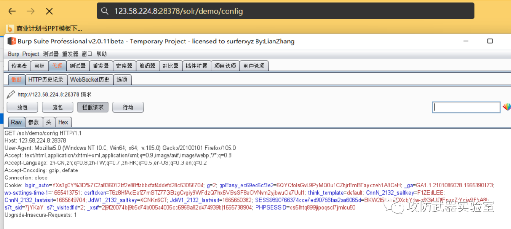Click the Upgrade-Insecure-Requests: 1 line

(41, 215)
